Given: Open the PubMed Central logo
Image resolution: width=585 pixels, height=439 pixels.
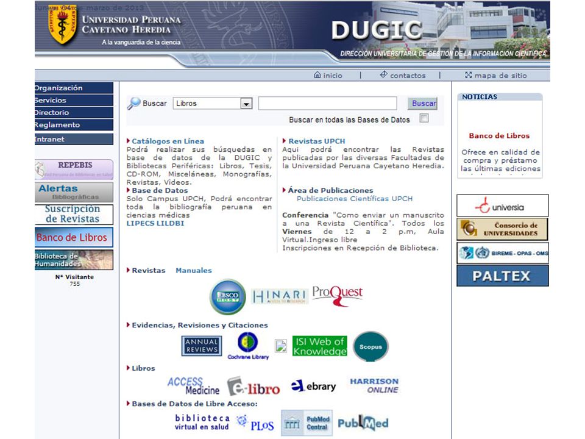Looking at the screenshot, I should click(x=307, y=423).
